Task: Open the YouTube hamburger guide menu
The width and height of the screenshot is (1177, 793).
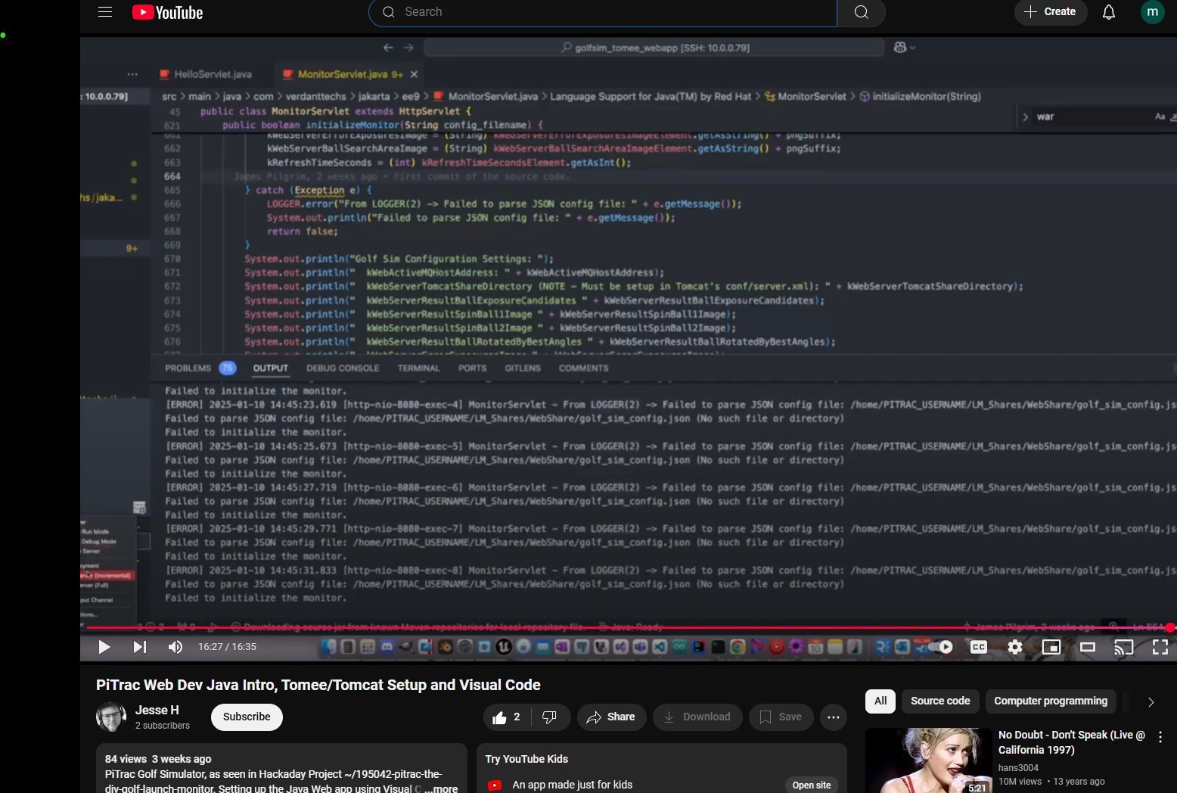Action: click(x=105, y=12)
